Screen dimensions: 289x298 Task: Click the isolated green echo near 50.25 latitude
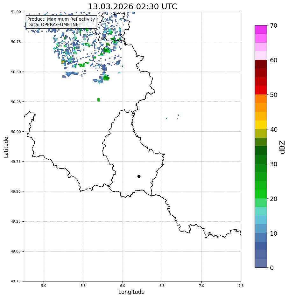tap(98, 100)
